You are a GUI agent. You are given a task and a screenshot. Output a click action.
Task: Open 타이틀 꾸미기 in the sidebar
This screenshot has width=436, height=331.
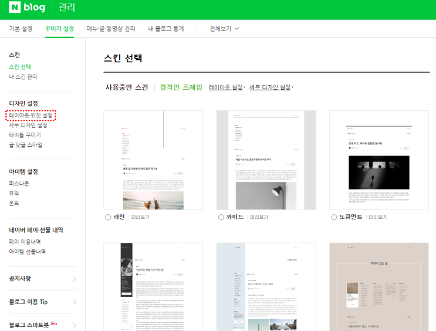pos(25,135)
